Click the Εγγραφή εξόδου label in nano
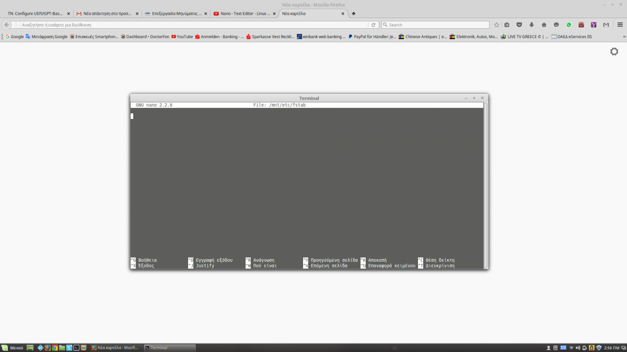Image resolution: width=627 pixels, height=352 pixels. (214, 260)
